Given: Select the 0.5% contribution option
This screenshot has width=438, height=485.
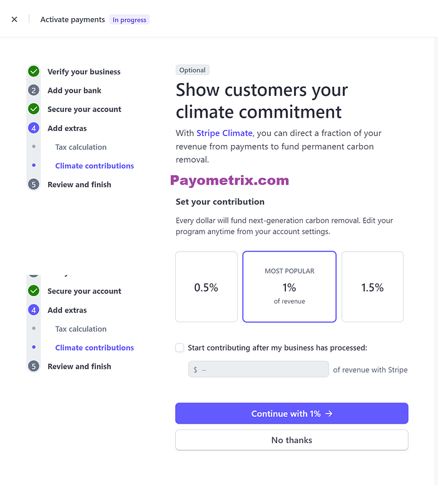Looking at the screenshot, I should tap(206, 287).
